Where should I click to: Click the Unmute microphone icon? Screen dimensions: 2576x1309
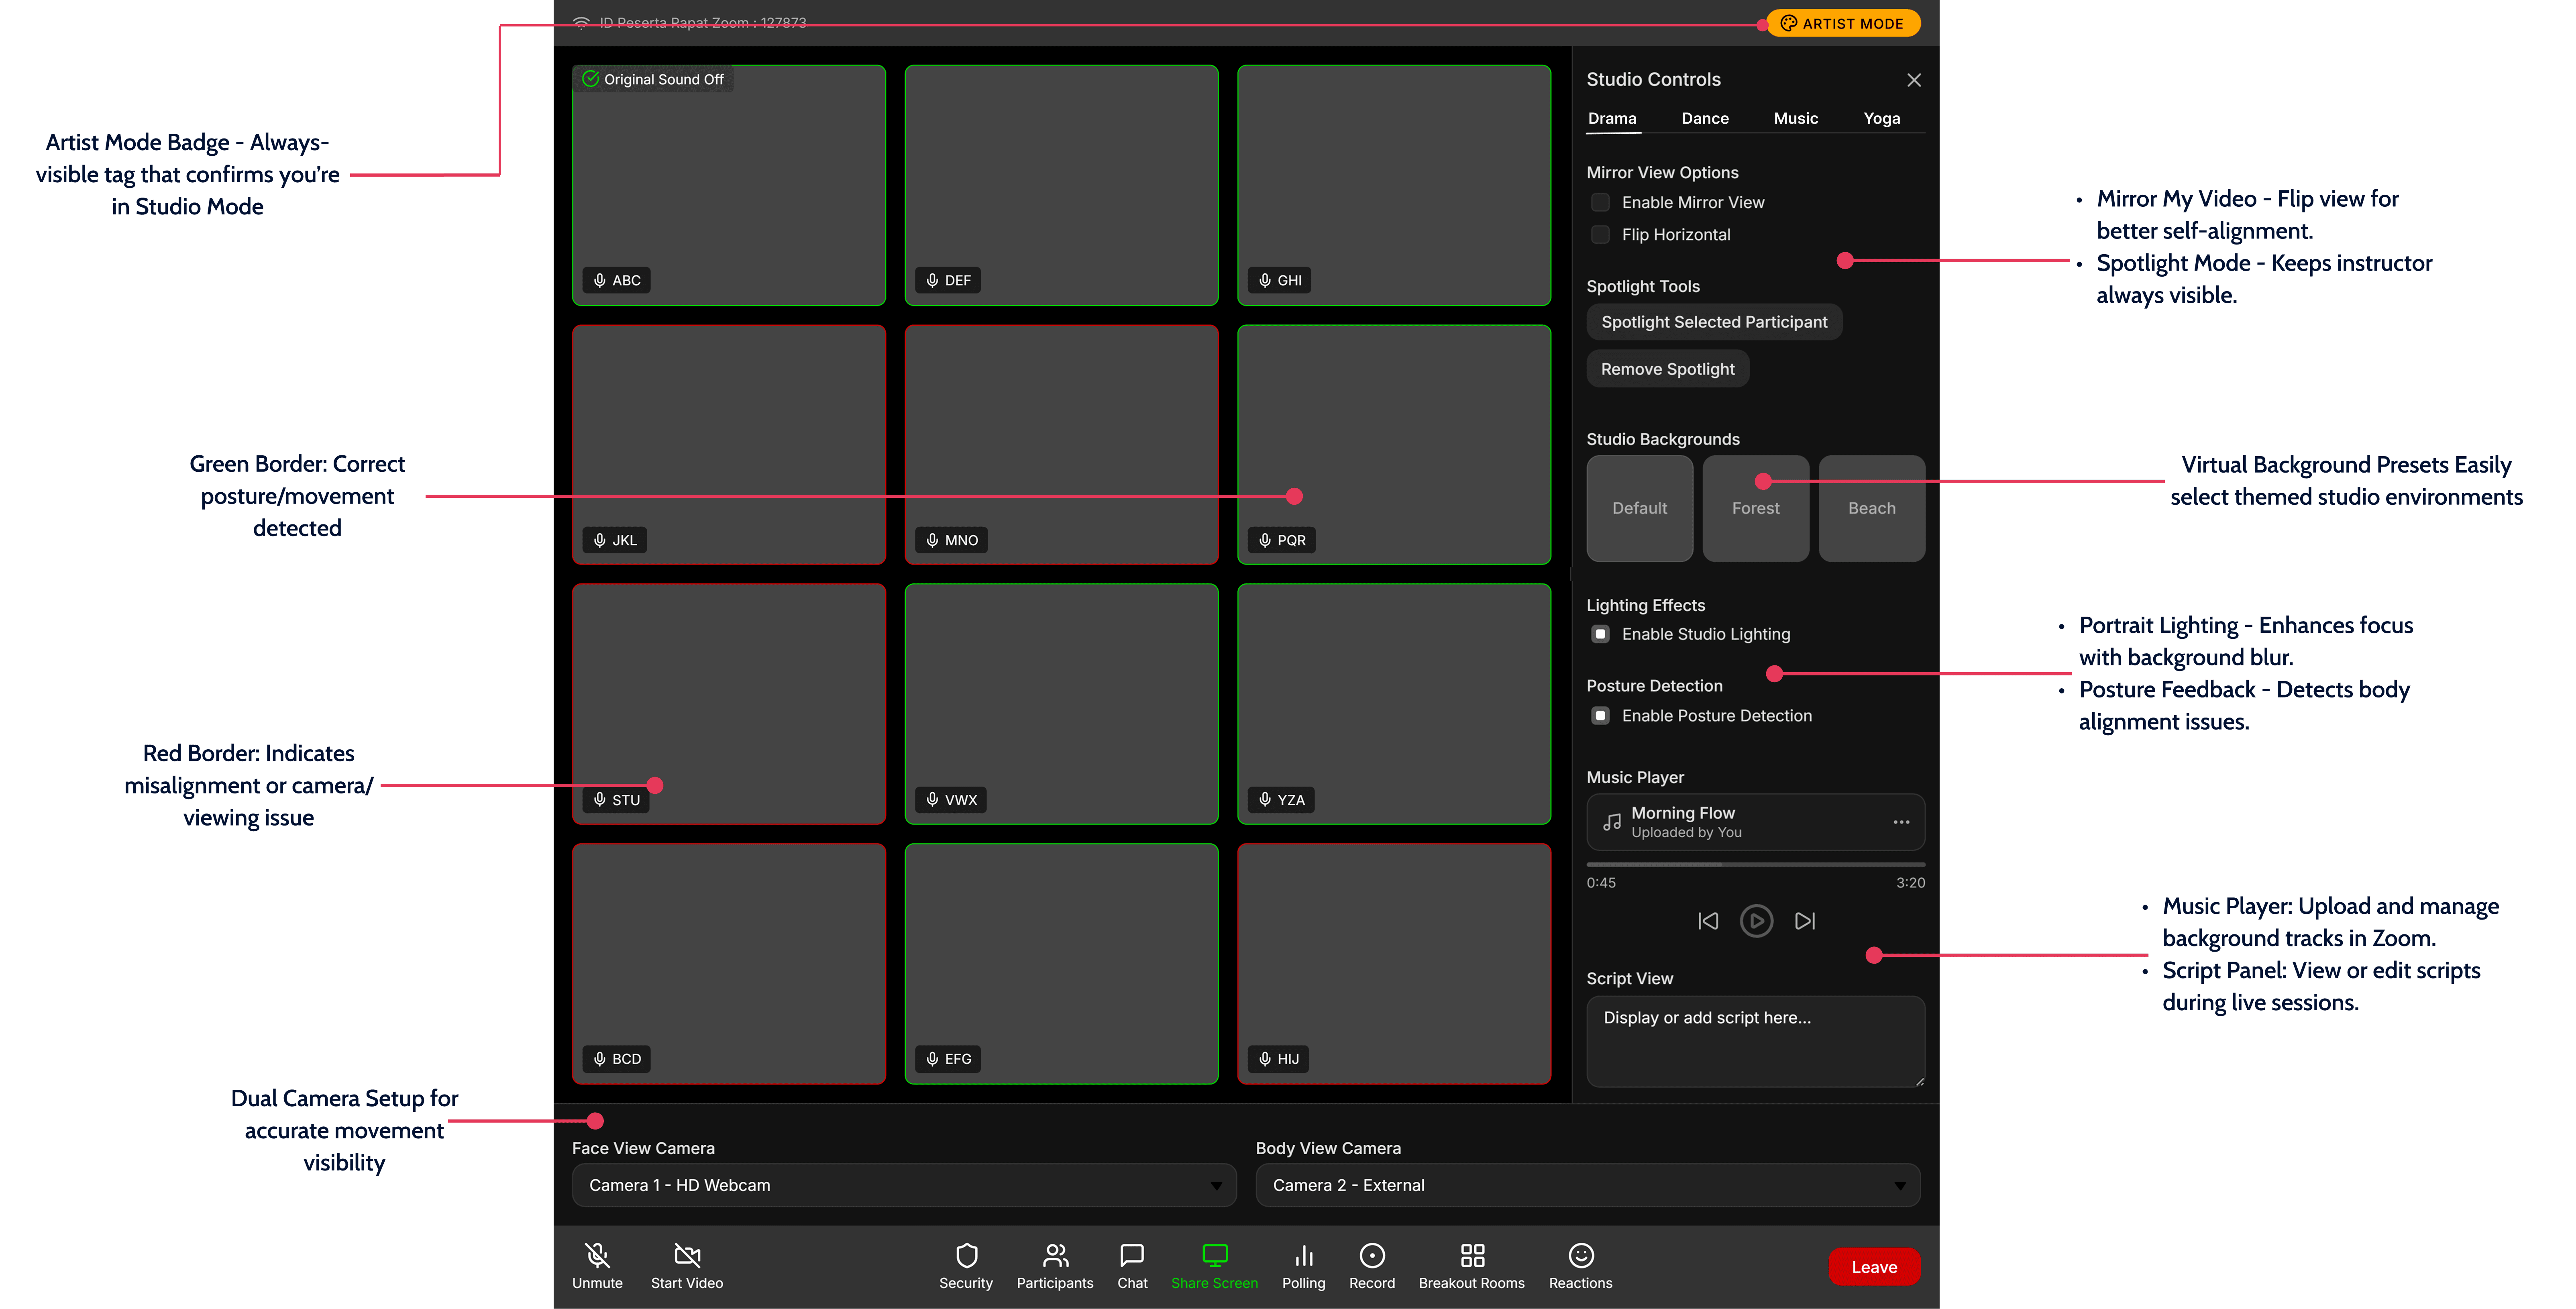[x=597, y=1255]
